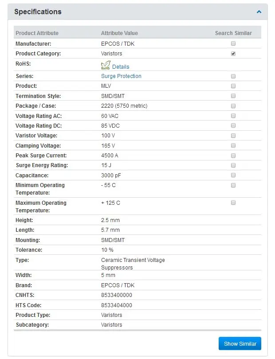Select the Clamping Voltage checkbox

coord(233,146)
